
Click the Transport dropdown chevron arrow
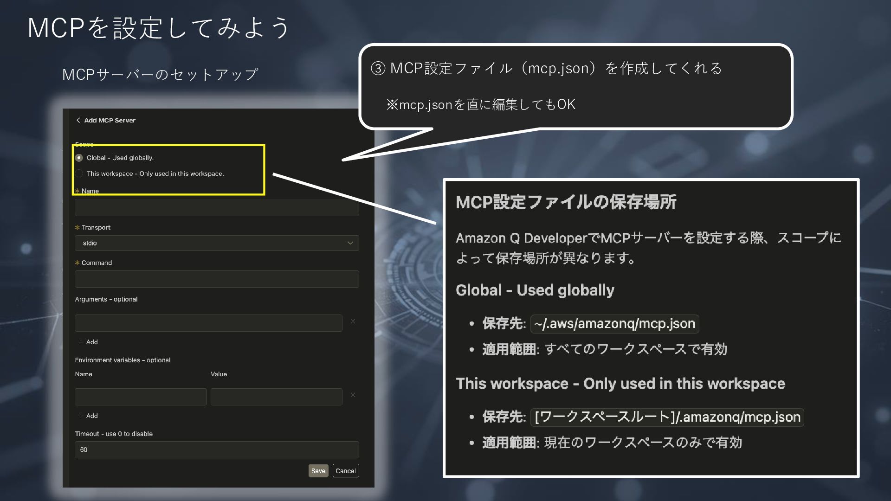(350, 243)
